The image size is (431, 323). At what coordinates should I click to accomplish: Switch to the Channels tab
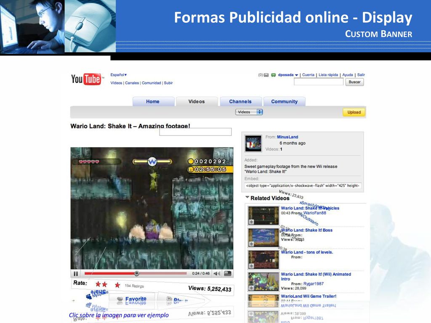click(x=240, y=101)
